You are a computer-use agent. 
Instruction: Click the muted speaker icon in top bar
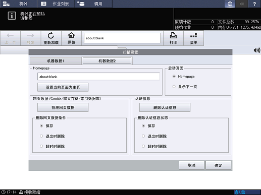[242, 4]
